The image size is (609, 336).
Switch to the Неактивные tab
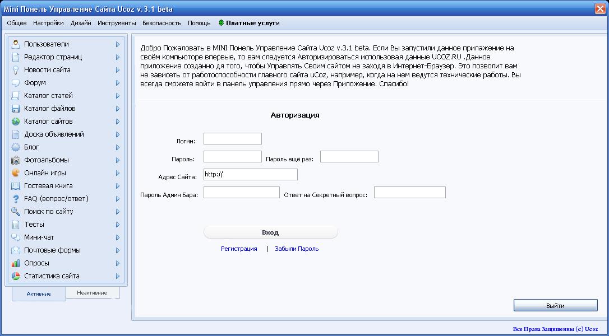click(x=92, y=293)
